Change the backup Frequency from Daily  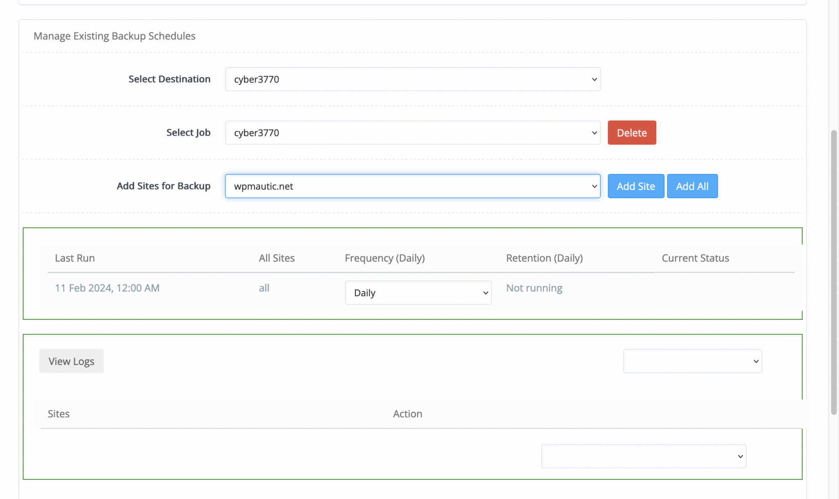click(418, 293)
